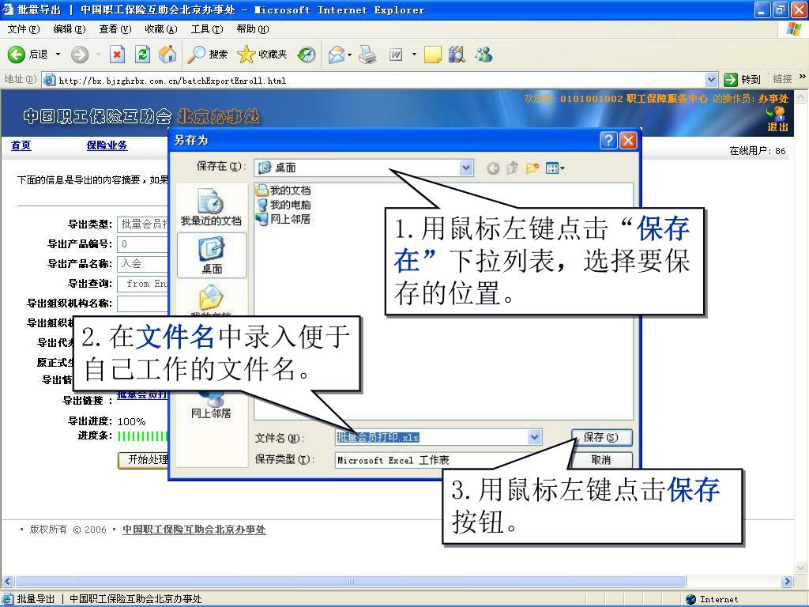Select 我的电脑 in the file list
This screenshot has width=809, height=607.
point(284,205)
